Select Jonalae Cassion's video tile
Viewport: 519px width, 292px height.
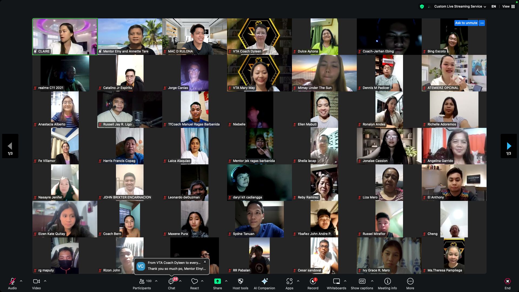click(389, 146)
